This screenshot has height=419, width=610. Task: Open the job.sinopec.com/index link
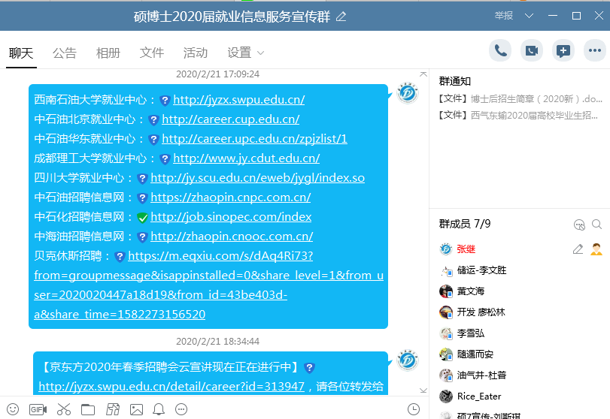231,217
